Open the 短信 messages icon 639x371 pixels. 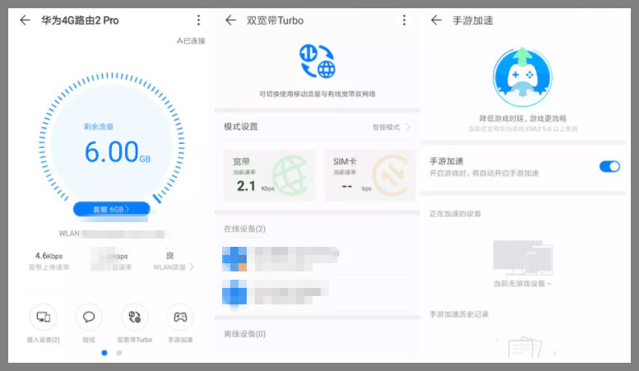coord(89,317)
